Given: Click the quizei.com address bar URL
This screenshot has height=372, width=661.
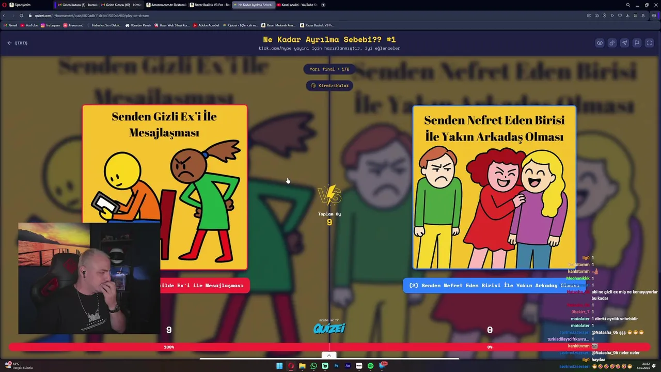Looking at the screenshot, I should (92, 16).
